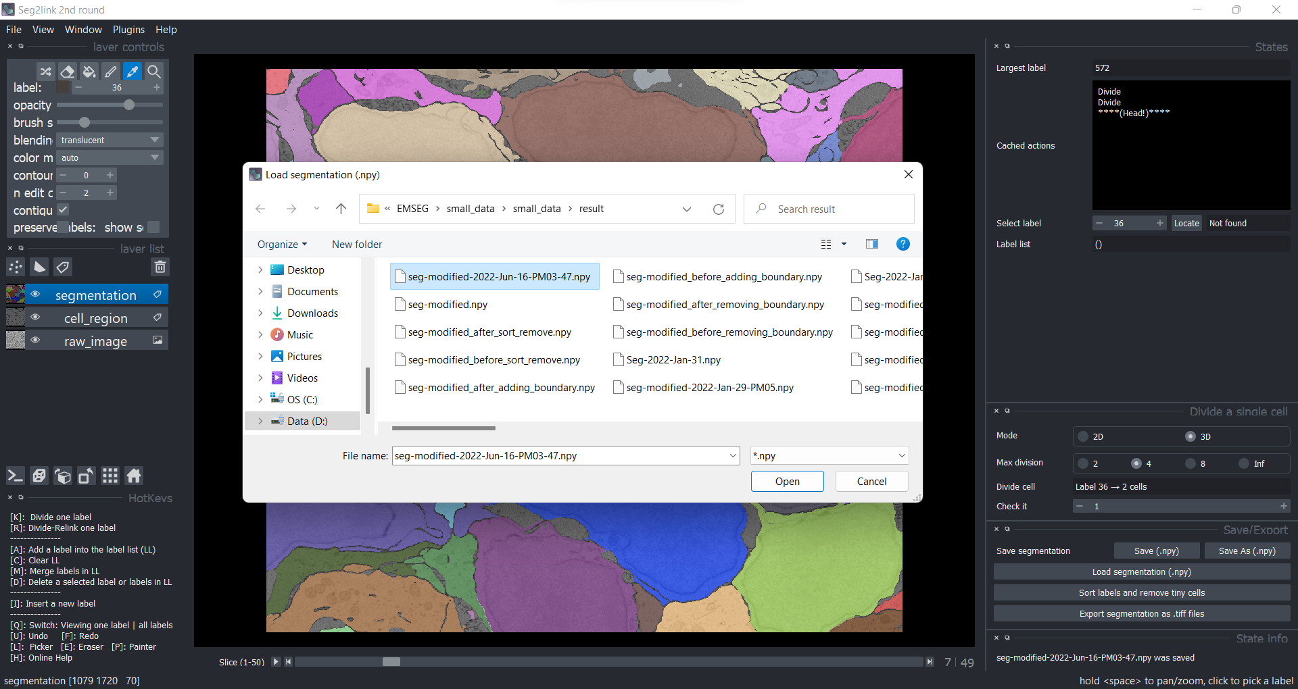Expand the Data (D:) drive node
Image resolution: width=1298 pixels, height=689 pixels.
(x=260, y=421)
